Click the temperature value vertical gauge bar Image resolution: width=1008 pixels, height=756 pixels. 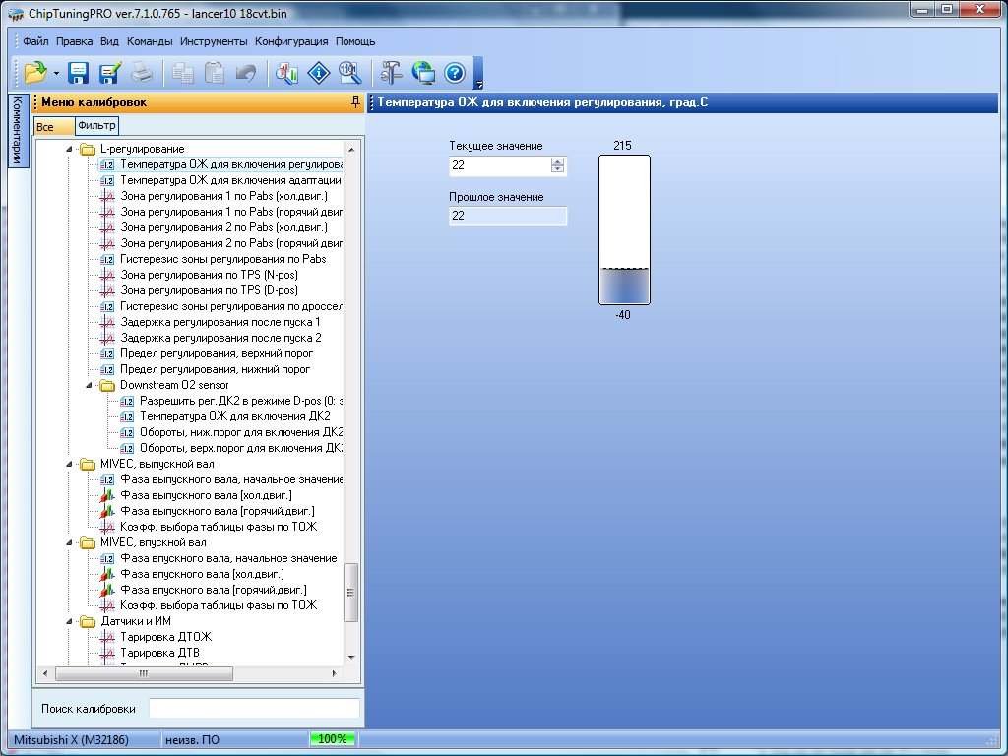pos(624,229)
